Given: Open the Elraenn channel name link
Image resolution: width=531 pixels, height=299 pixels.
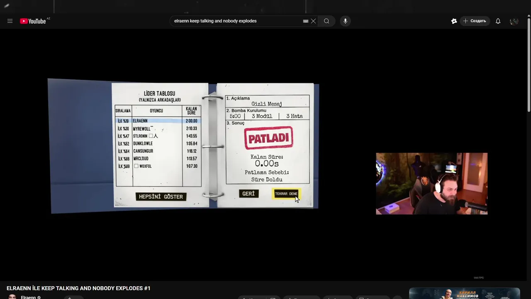Looking at the screenshot, I should pyautogui.click(x=28, y=297).
